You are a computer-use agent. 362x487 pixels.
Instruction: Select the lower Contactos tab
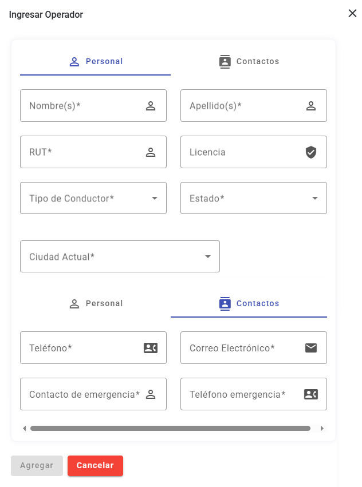tap(249, 303)
